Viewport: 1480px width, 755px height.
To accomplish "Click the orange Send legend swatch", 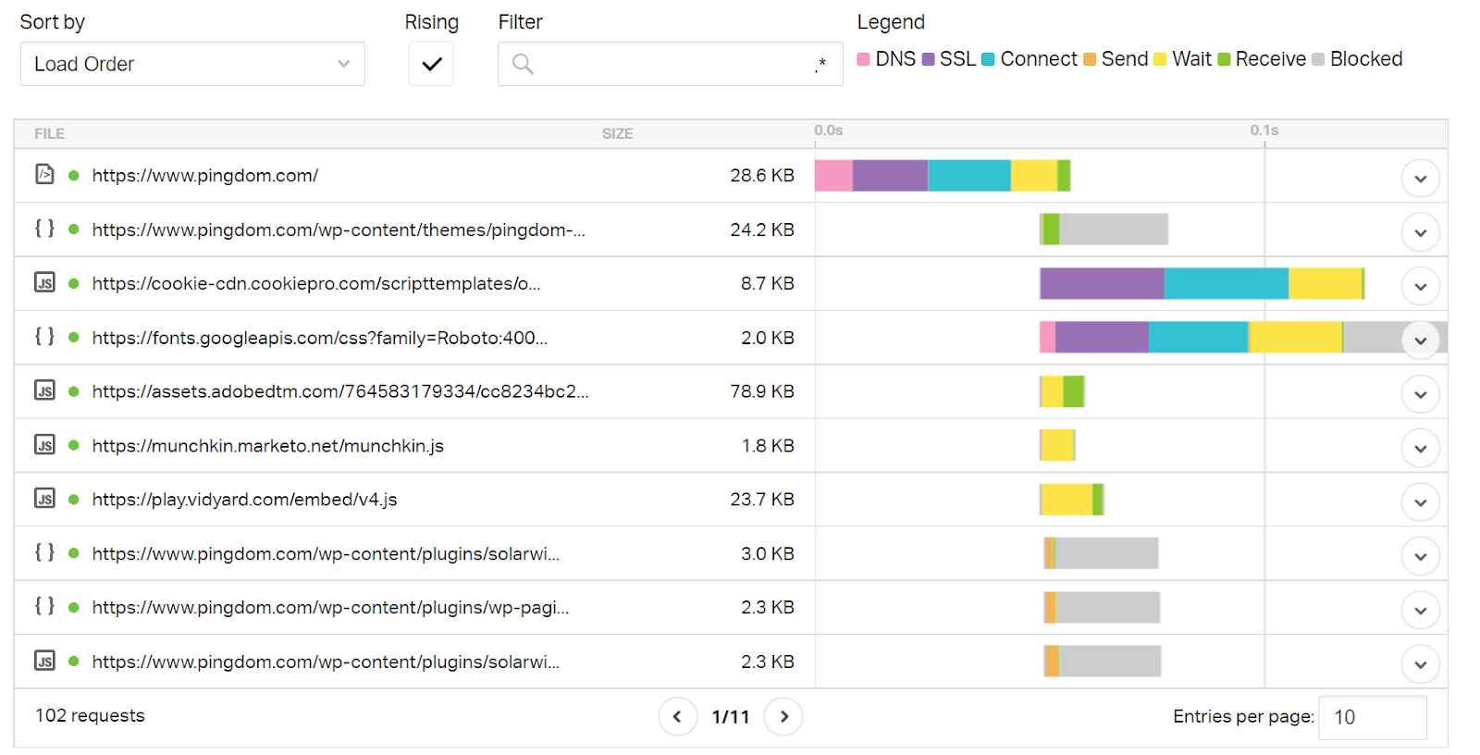I will tap(1090, 59).
